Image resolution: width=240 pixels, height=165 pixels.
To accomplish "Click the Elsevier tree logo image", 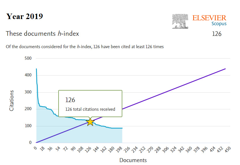I will (181, 22).
